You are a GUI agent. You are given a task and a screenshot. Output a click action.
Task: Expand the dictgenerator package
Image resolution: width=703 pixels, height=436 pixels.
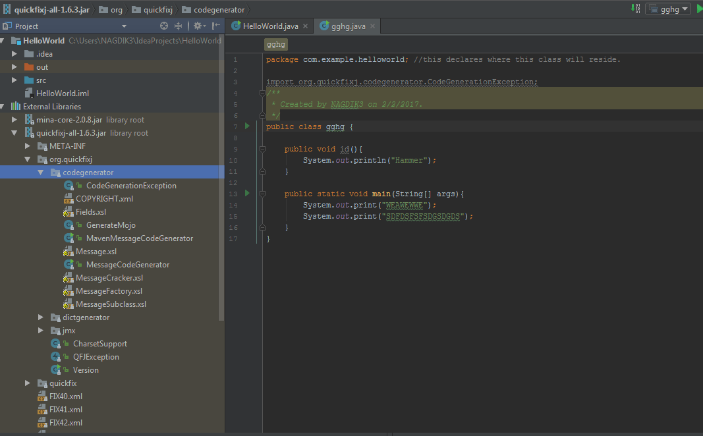[x=40, y=317]
